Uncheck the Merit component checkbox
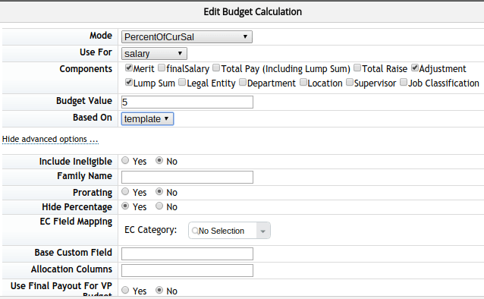Image resolution: width=484 pixels, height=299 pixels. [129, 68]
